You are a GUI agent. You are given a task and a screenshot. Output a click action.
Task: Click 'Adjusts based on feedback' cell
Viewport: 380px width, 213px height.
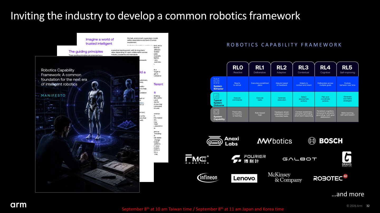click(x=282, y=84)
